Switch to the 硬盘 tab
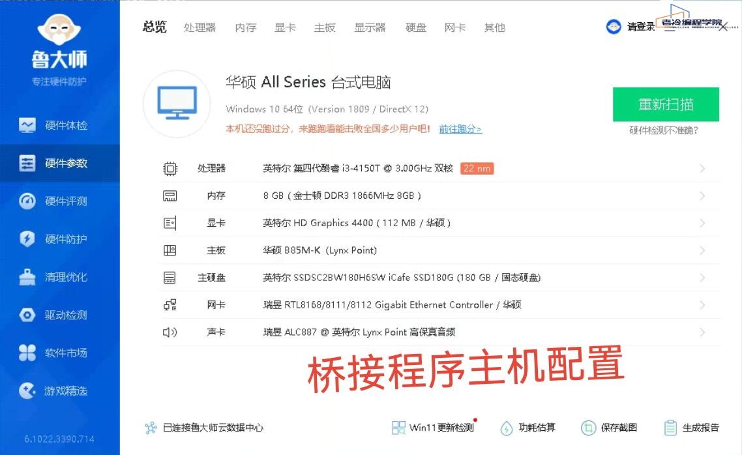742x455 pixels. click(416, 27)
